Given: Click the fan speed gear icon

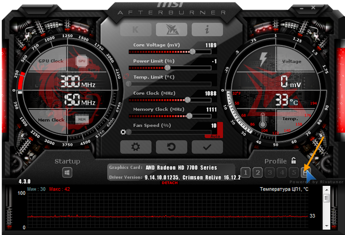Looking at the screenshot, I should pos(123,132).
